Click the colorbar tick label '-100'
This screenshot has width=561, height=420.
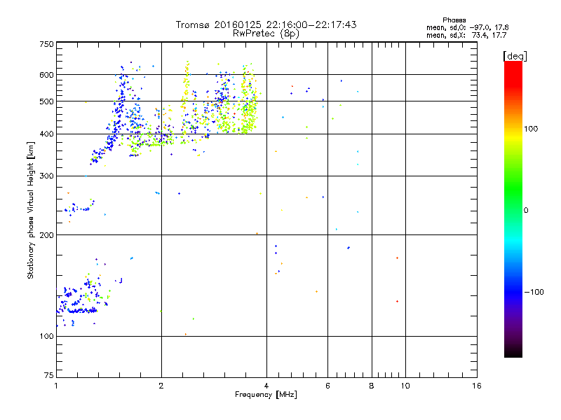coord(534,292)
